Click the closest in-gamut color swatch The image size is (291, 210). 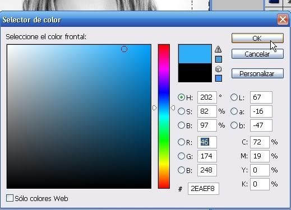coord(219,59)
